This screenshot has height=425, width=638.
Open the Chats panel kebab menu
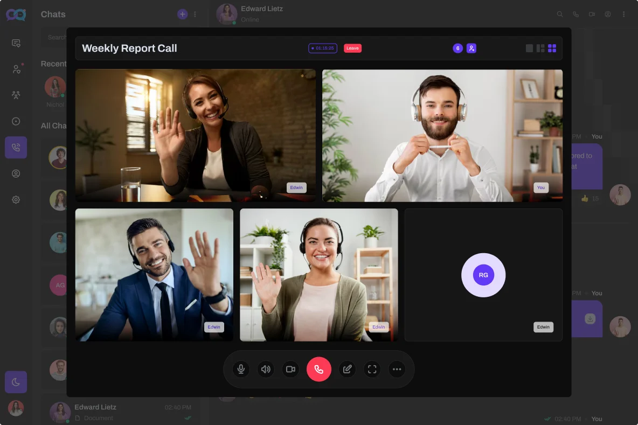coord(195,15)
